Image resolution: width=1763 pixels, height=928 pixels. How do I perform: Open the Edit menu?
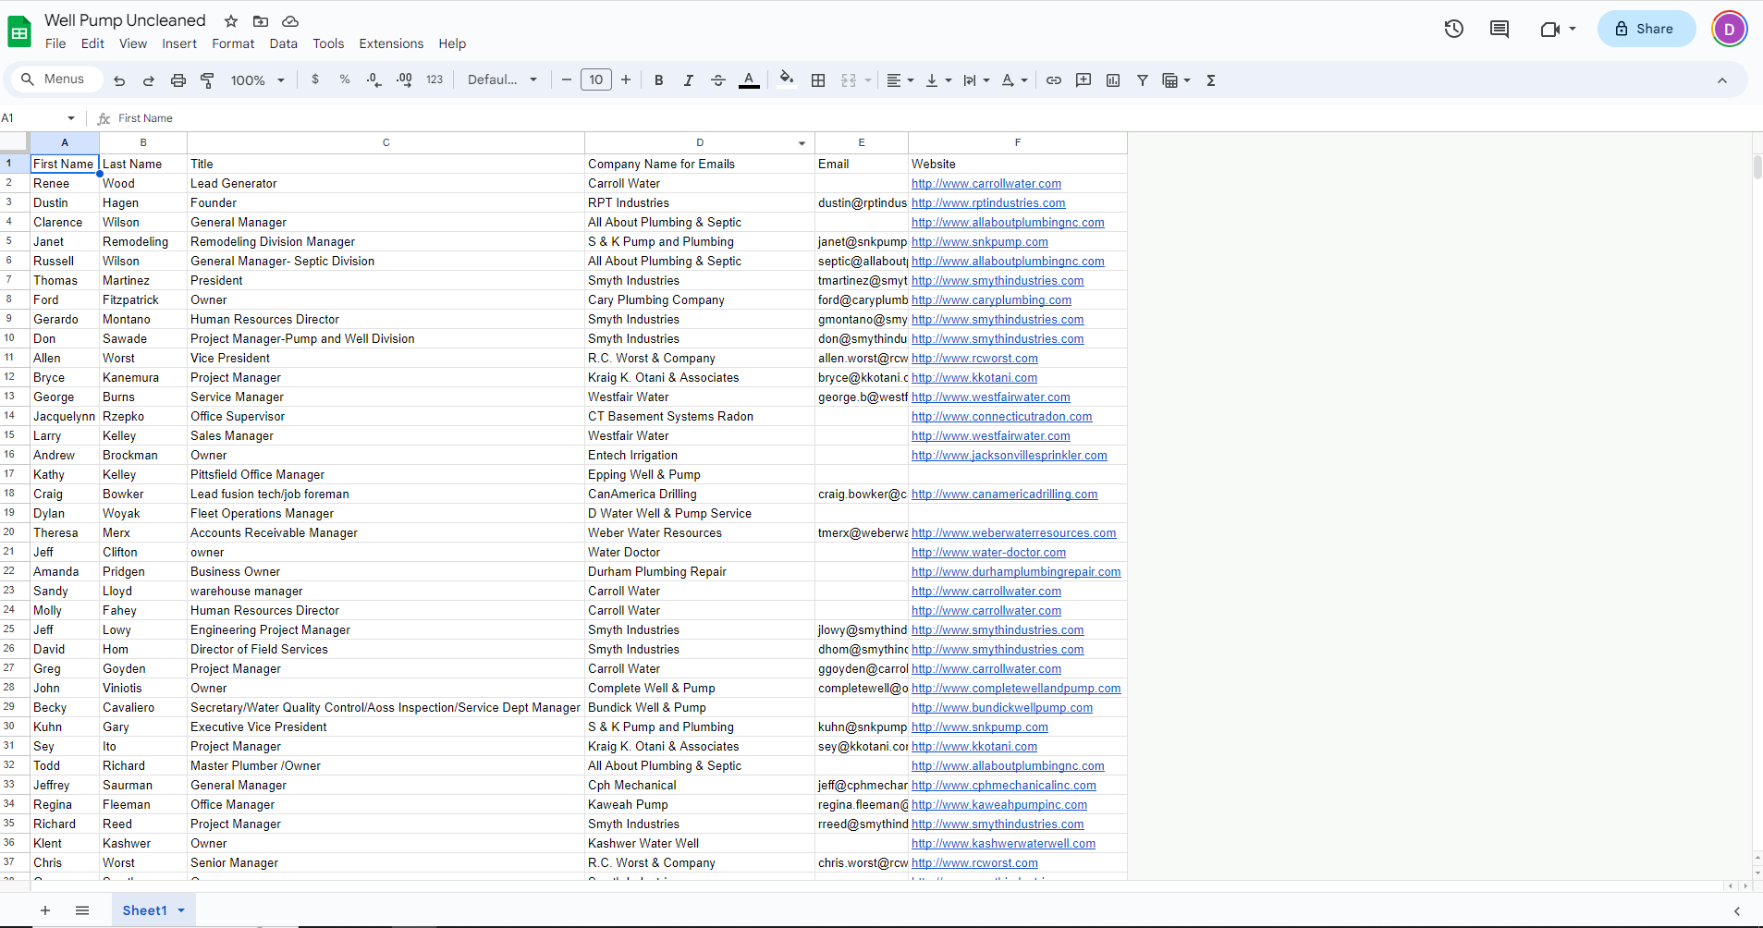click(x=92, y=43)
